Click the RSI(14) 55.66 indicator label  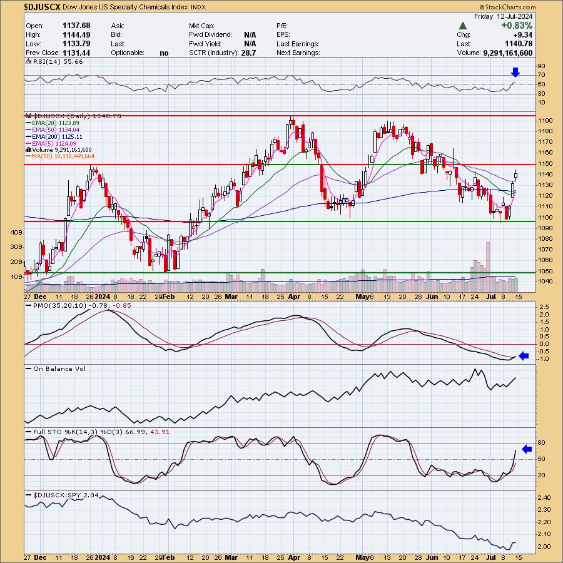click(58, 62)
